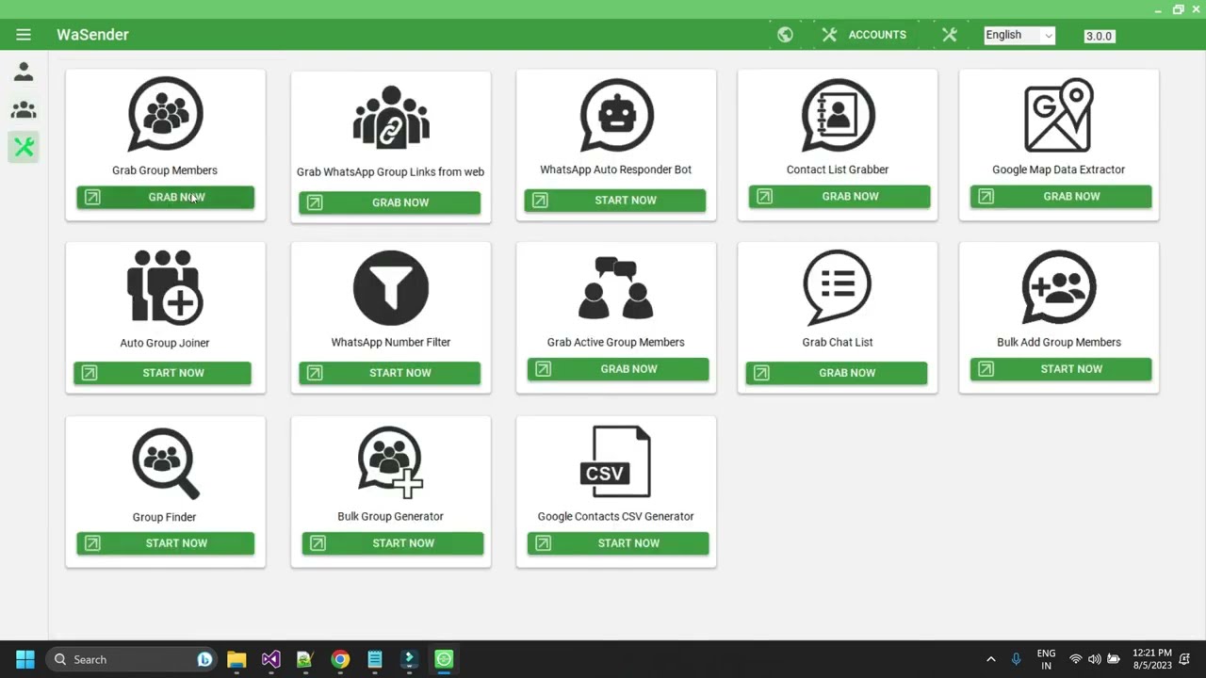
Task: Click the 'Grab Chat List' label
Action: click(838, 343)
